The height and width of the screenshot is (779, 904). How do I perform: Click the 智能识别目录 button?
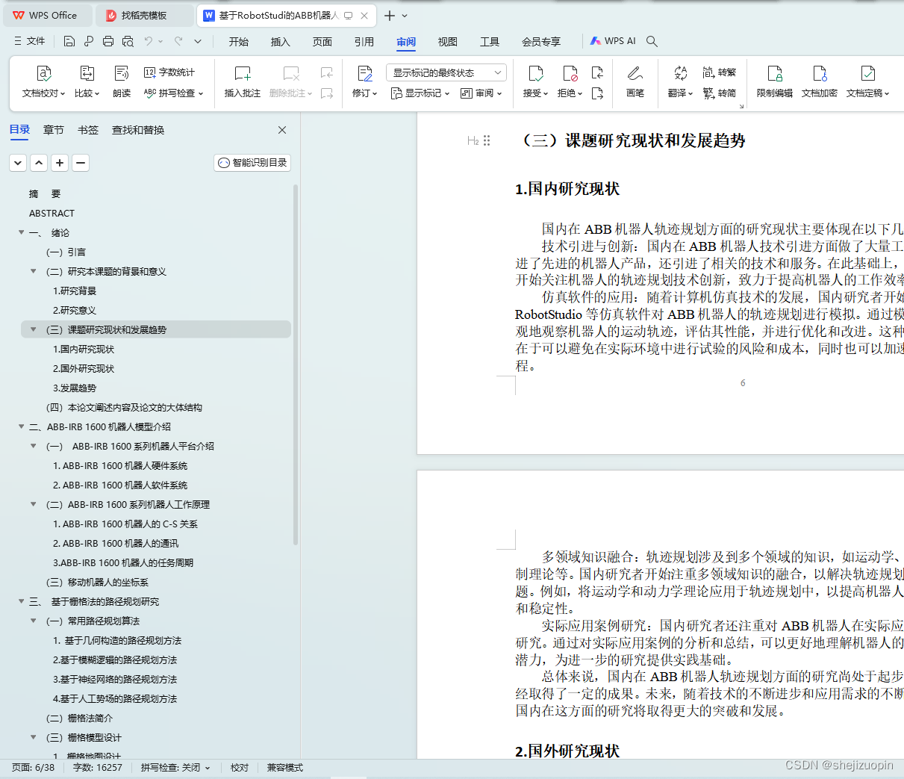pos(252,163)
